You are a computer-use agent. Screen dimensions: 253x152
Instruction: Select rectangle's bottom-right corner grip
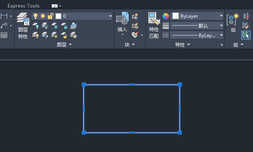[180, 133]
